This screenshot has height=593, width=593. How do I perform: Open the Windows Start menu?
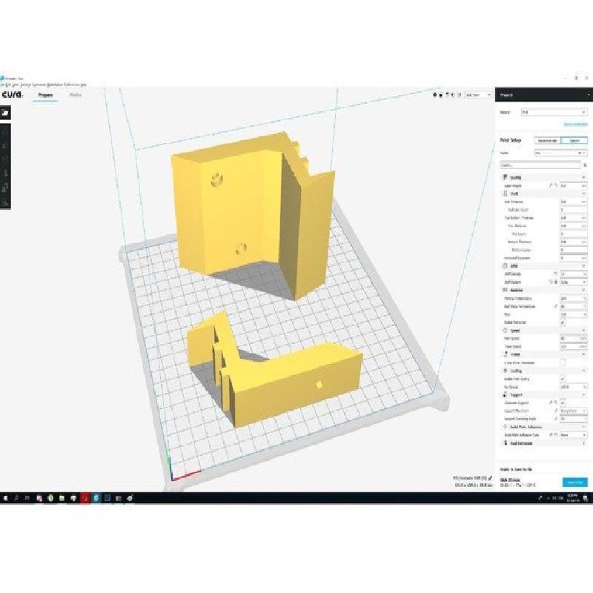[x=5, y=498]
